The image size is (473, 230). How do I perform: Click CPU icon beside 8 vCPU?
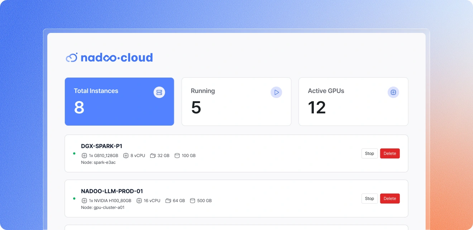pos(126,156)
